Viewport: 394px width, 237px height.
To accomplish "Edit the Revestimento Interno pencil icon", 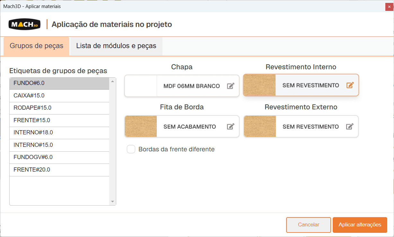I will (x=350, y=85).
